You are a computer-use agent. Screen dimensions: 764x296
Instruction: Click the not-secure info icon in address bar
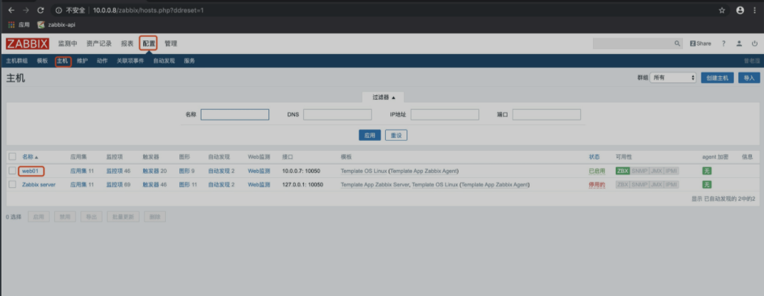coord(58,10)
